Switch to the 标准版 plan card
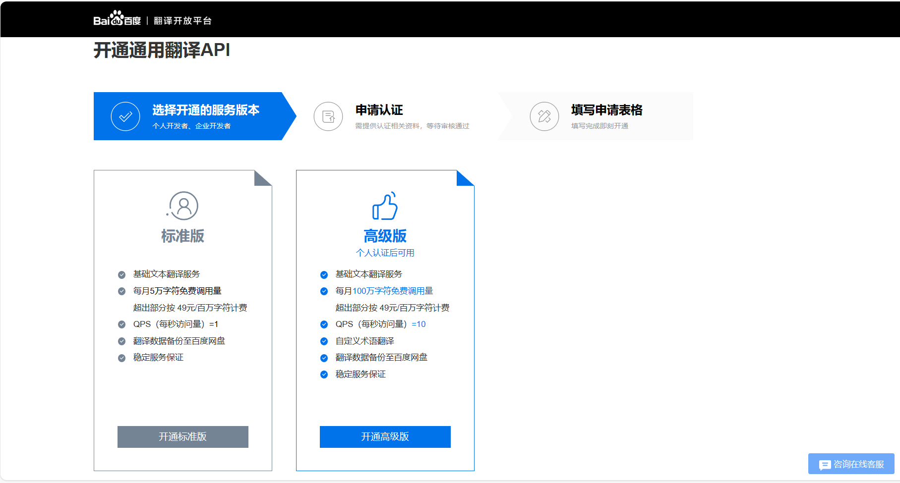The width and height of the screenshot is (900, 483). 182,236
